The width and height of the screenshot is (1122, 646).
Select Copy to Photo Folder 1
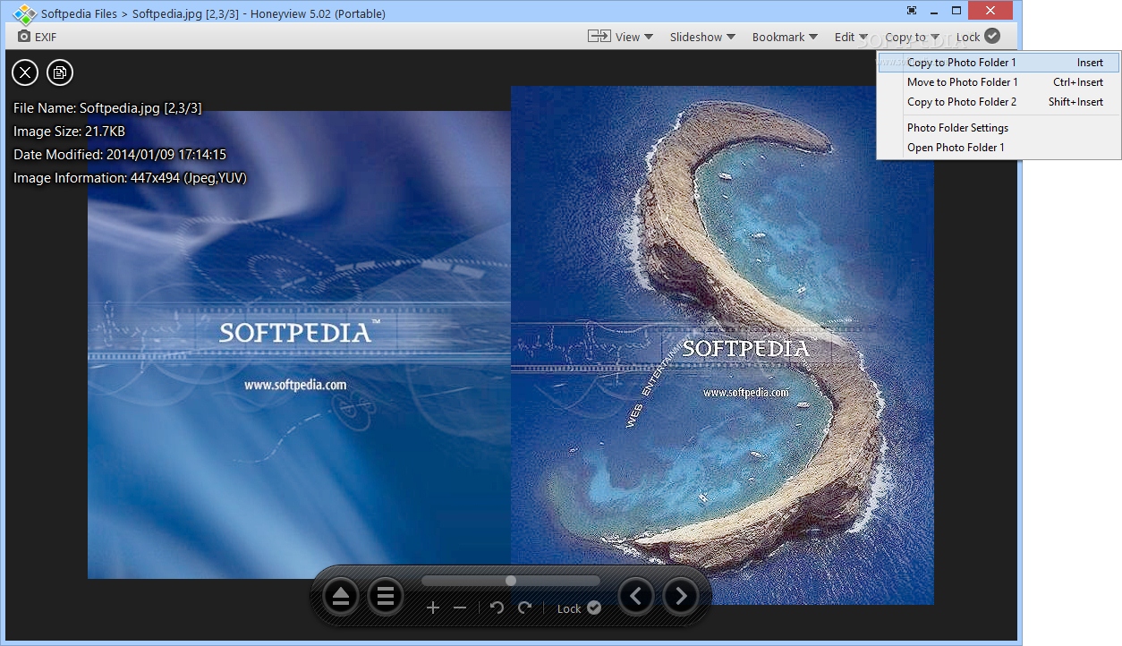pyautogui.click(x=999, y=63)
